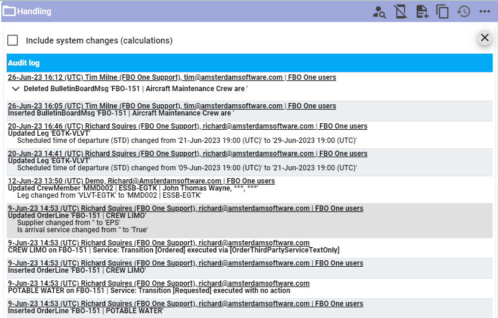
Task: Open the 20-Jun-23 16:46 Richard Squires entry header
Action: 187,126
